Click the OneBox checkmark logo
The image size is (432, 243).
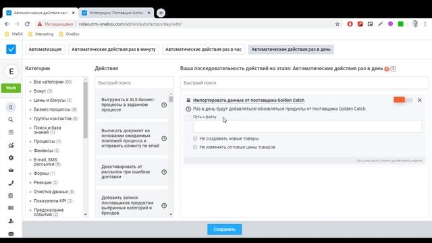11,49
